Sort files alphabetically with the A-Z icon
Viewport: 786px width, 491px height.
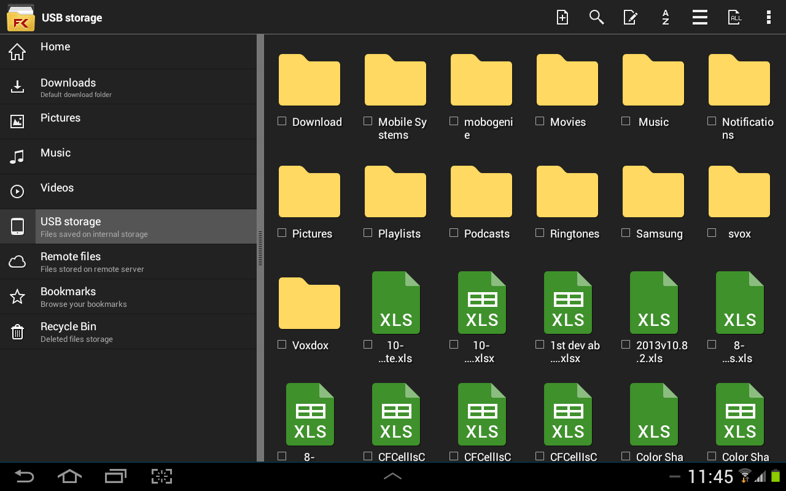point(665,17)
